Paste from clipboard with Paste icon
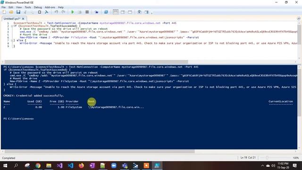Viewport: 302px width, 170px height. pyautogui.click(x=40, y=12)
